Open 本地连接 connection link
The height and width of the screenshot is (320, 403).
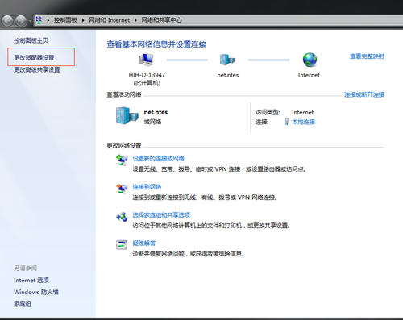click(x=303, y=122)
